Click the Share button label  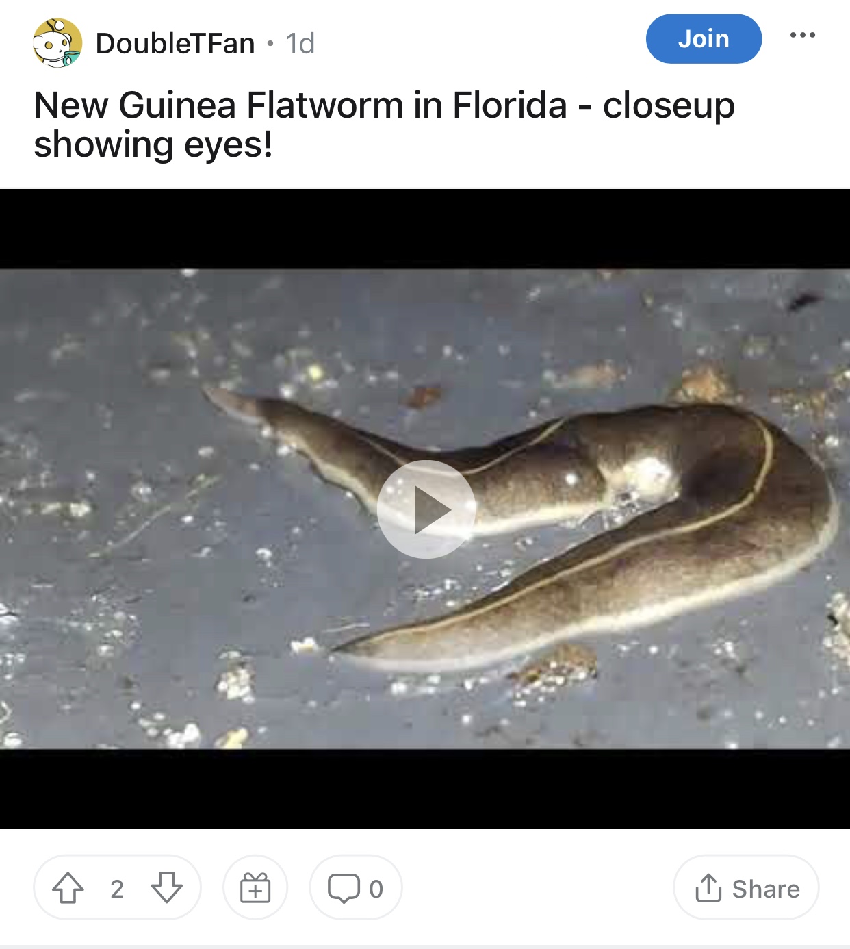[x=766, y=889]
